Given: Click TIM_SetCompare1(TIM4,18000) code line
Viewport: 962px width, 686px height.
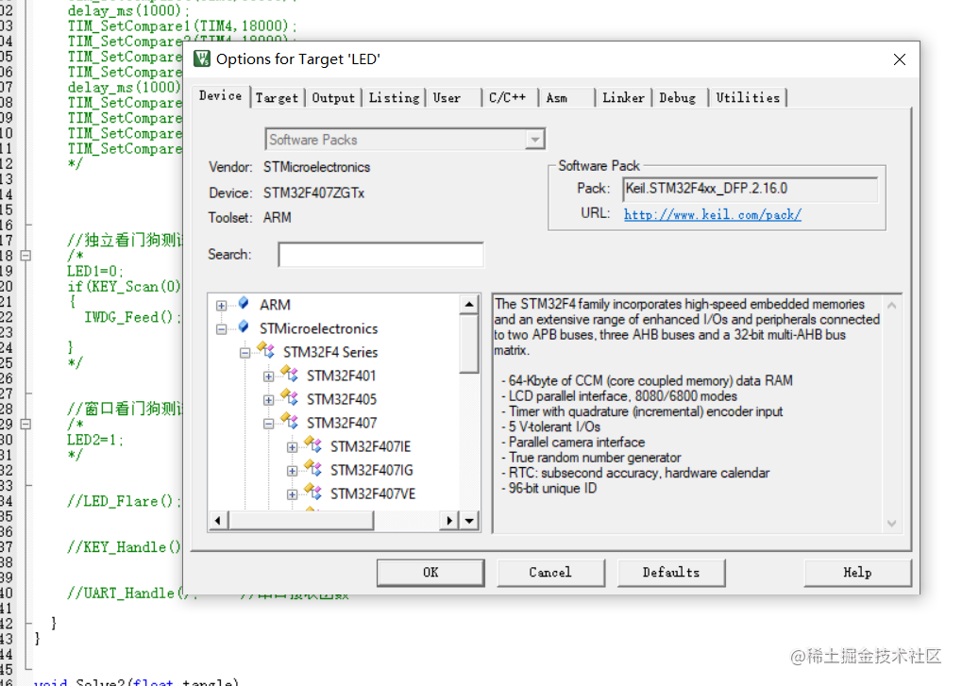Looking at the screenshot, I should pyautogui.click(x=181, y=25).
